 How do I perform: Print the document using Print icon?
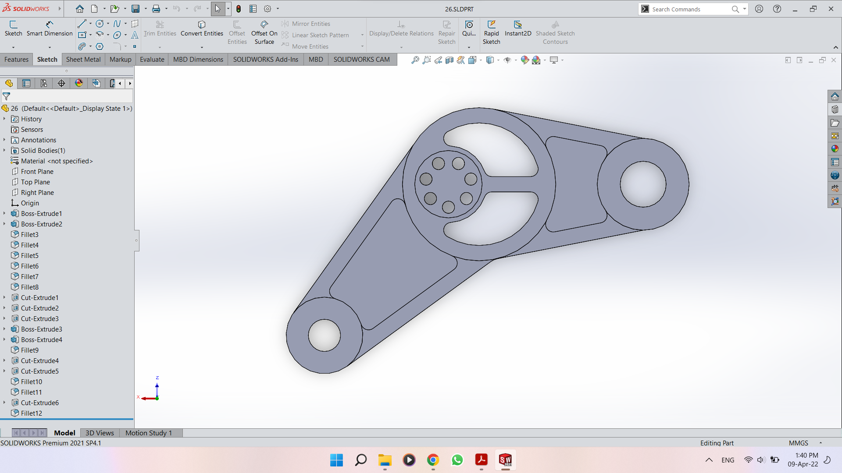[156, 9]
